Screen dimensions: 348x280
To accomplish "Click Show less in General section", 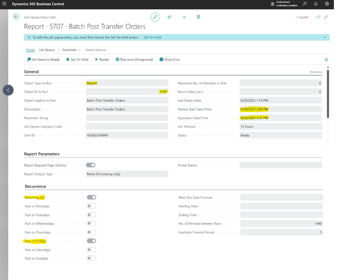I will coord(316,72).
